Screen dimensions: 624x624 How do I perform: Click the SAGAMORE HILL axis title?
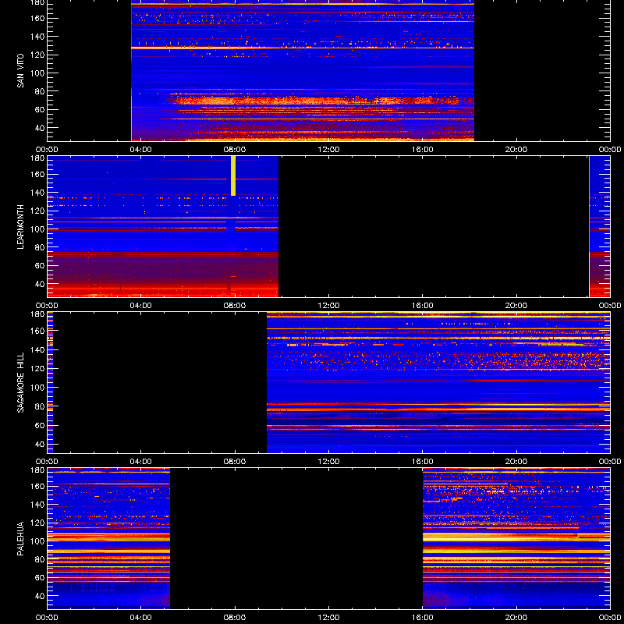pos(20,382)
